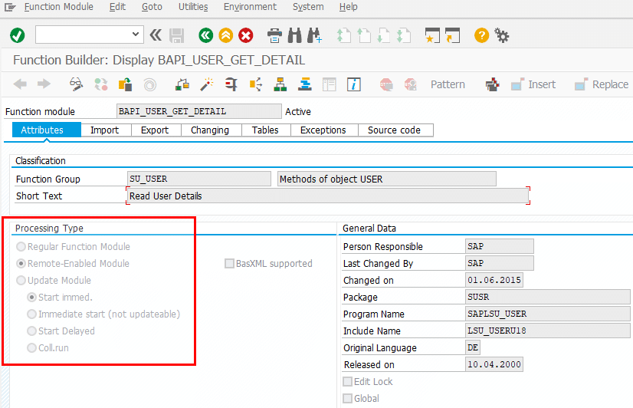Click the Print icon
Viewport: 633px width, 408px height.
click(x=274, y=35)
